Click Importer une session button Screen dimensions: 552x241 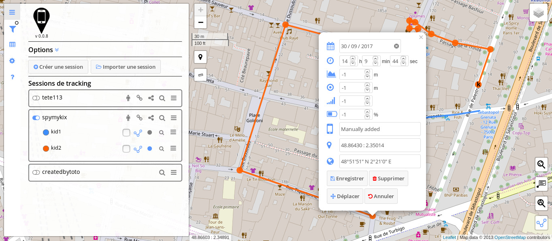[x=126, y=67]
